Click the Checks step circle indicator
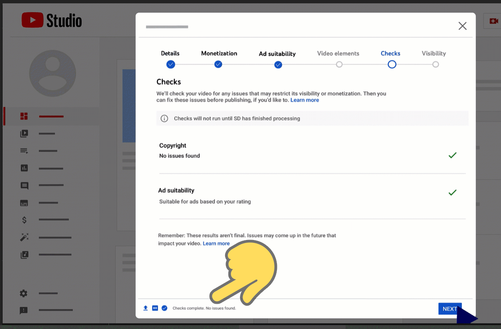 [x=392, y=64]
